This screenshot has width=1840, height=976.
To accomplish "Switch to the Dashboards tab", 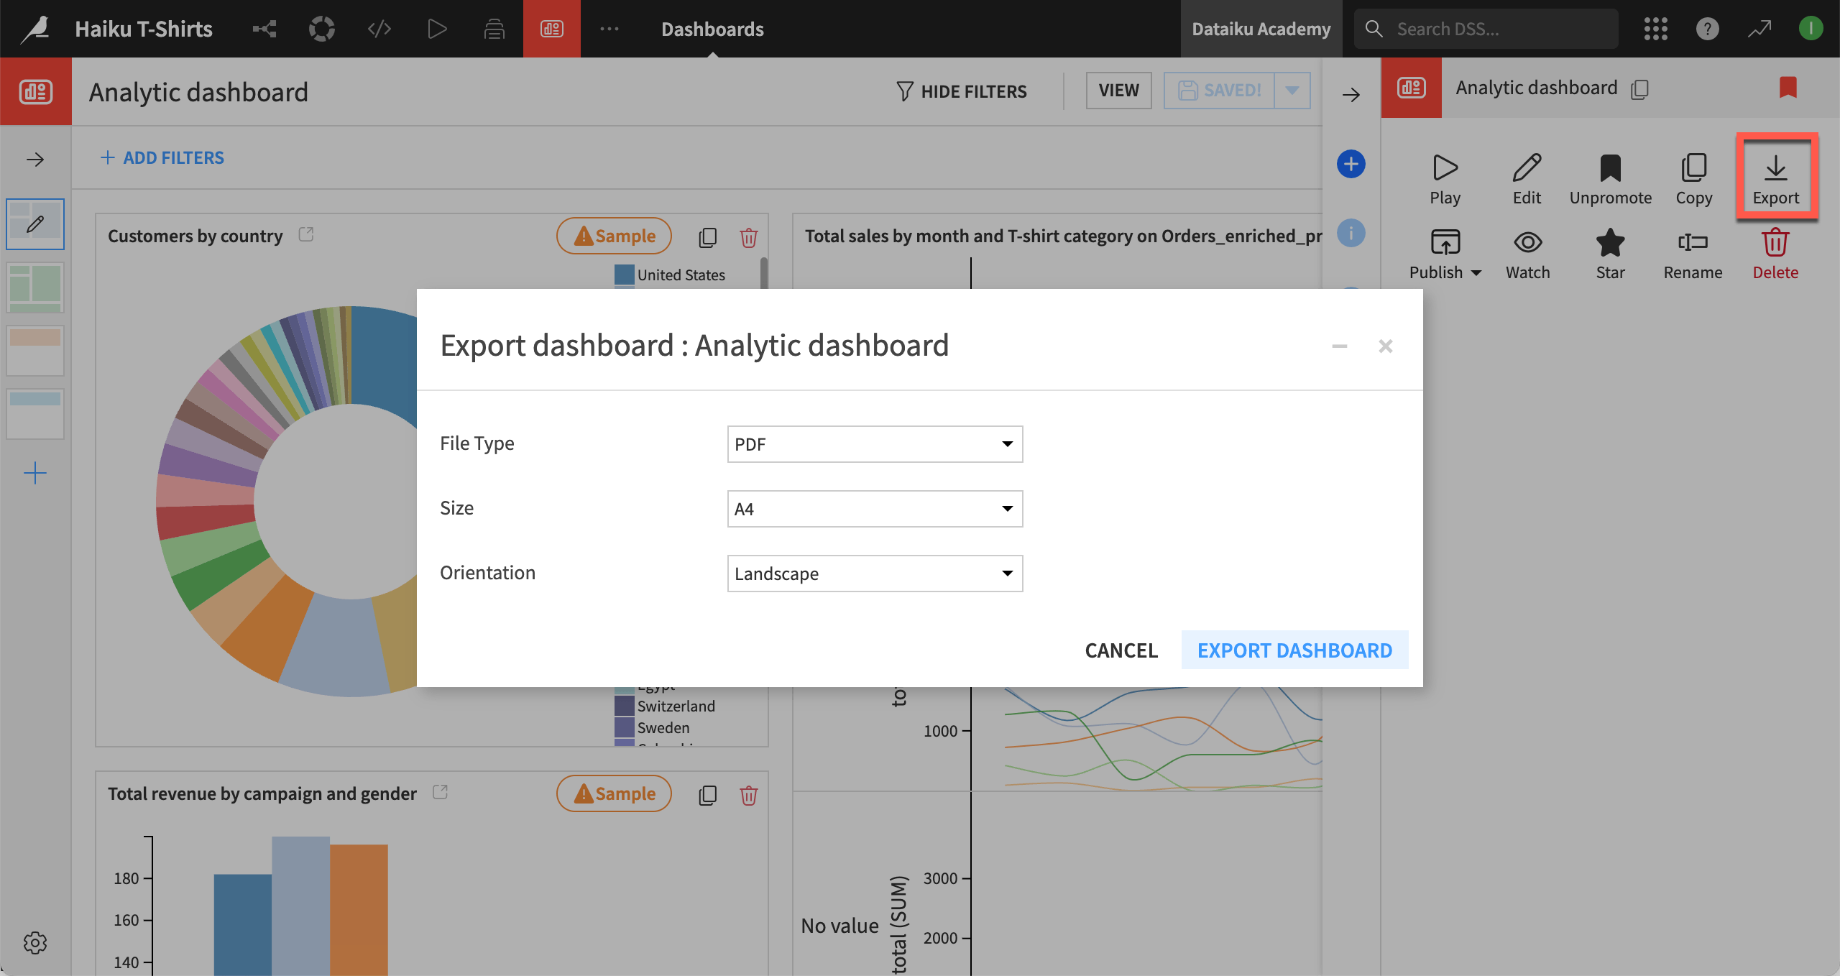I will coord(712,29).
